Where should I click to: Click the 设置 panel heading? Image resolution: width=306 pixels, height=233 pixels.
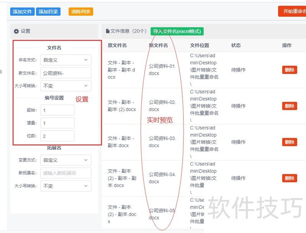[x=26, y=31]
